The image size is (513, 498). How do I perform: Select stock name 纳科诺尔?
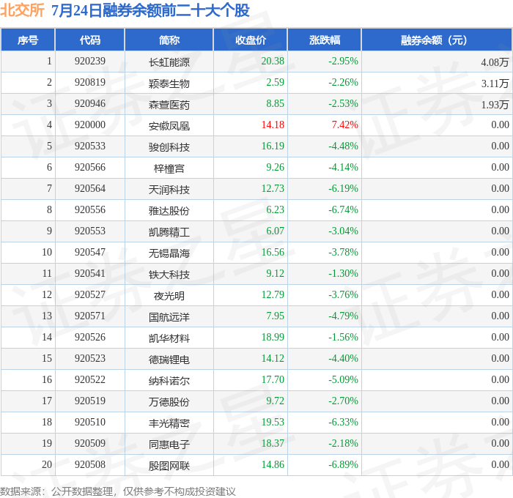[169, 381]
